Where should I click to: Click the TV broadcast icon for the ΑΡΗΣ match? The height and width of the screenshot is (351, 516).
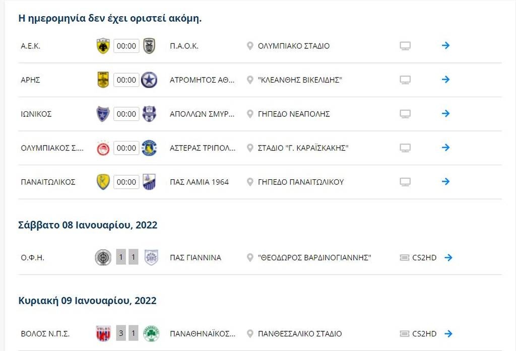pyautogui.click(x=404, y=80)
